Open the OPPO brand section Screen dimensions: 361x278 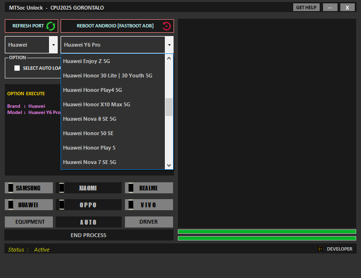(88, 204)
